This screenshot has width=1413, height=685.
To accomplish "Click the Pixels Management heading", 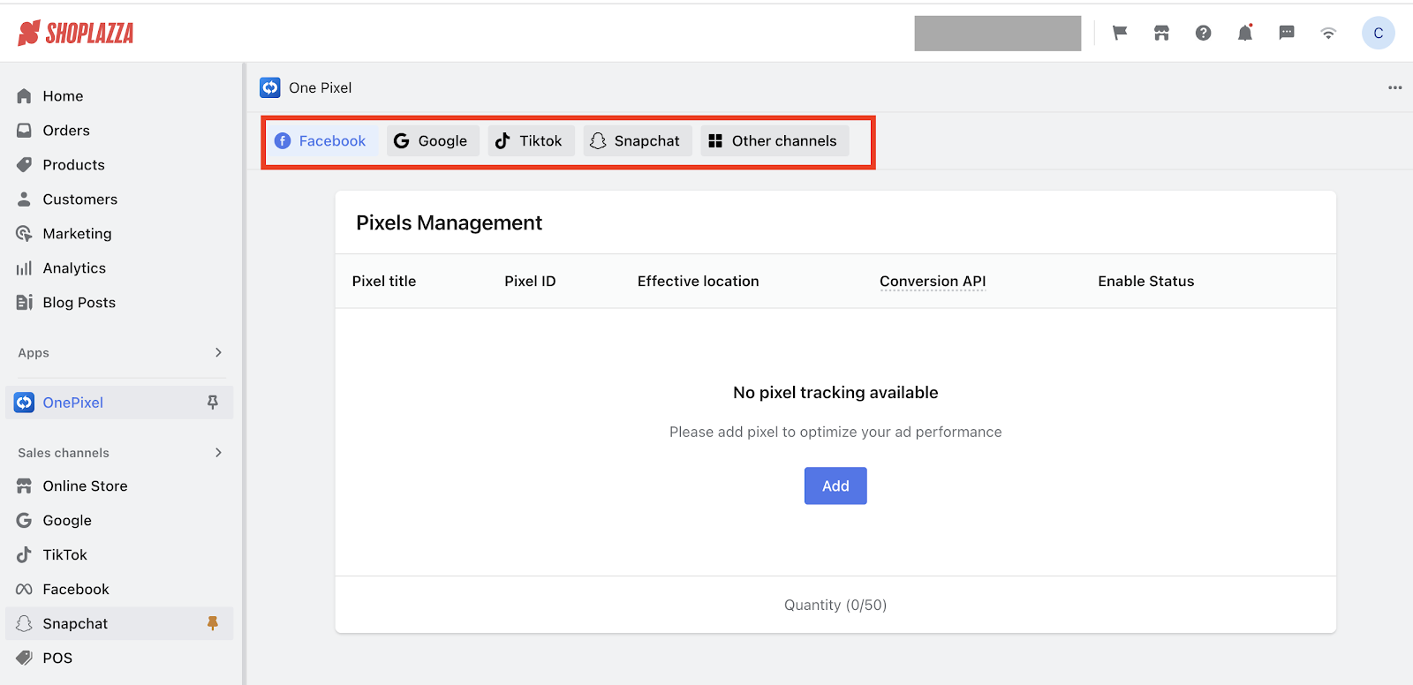I will click(449, 223).
